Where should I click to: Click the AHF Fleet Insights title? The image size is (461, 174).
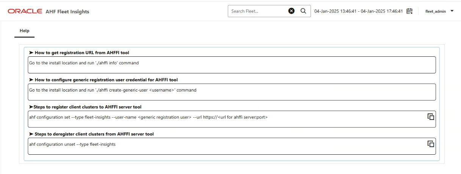pyautogui.click(x=67, y=12)
